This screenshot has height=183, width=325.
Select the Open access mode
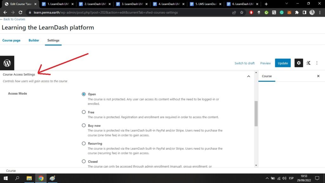pos(84,94)
